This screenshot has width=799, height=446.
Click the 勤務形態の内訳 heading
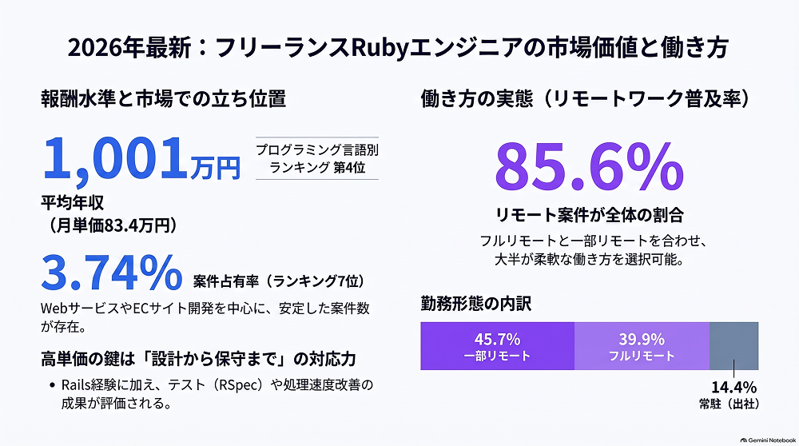(x=476, y=304)
